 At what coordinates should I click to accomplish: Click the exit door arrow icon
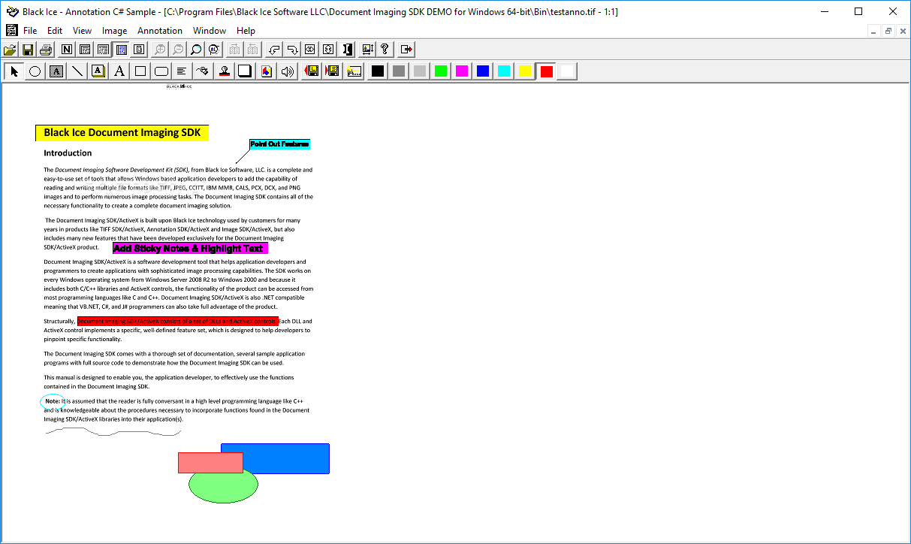tap(406, 50)
